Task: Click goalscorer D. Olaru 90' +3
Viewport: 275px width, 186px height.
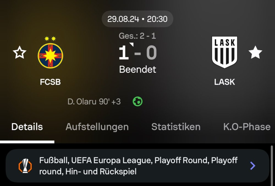Action: (x=94, y=102)
